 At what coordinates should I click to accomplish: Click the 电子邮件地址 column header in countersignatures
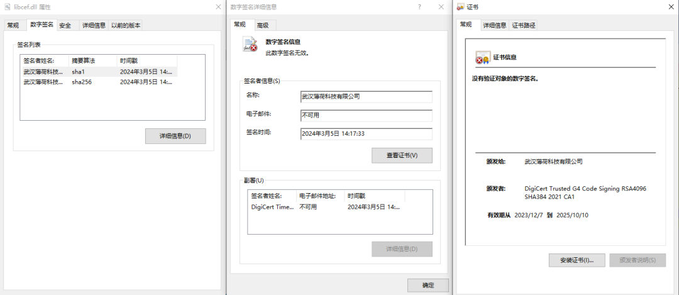pos(321,196)
